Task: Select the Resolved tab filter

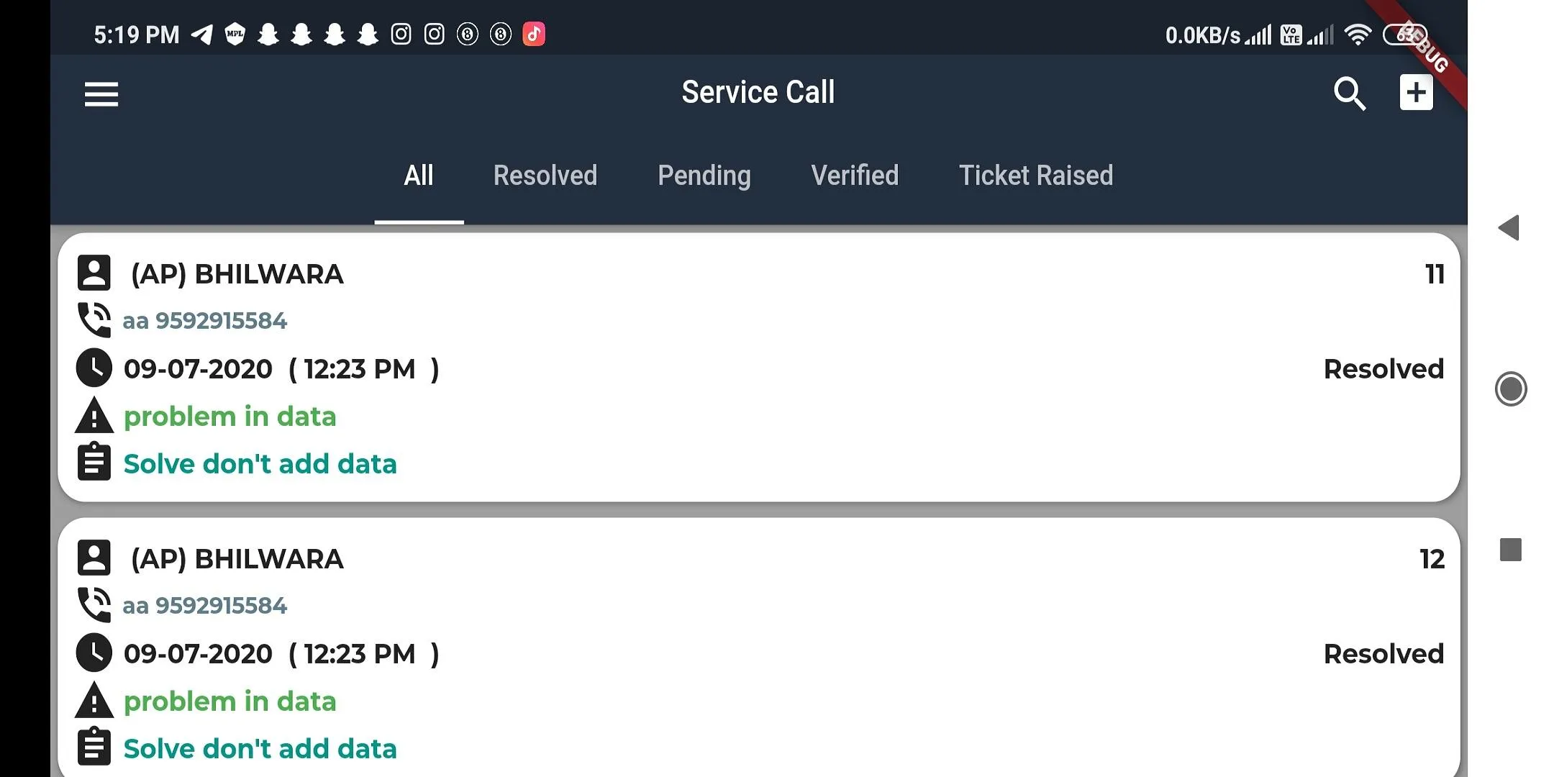Action: tap(545, 174)
